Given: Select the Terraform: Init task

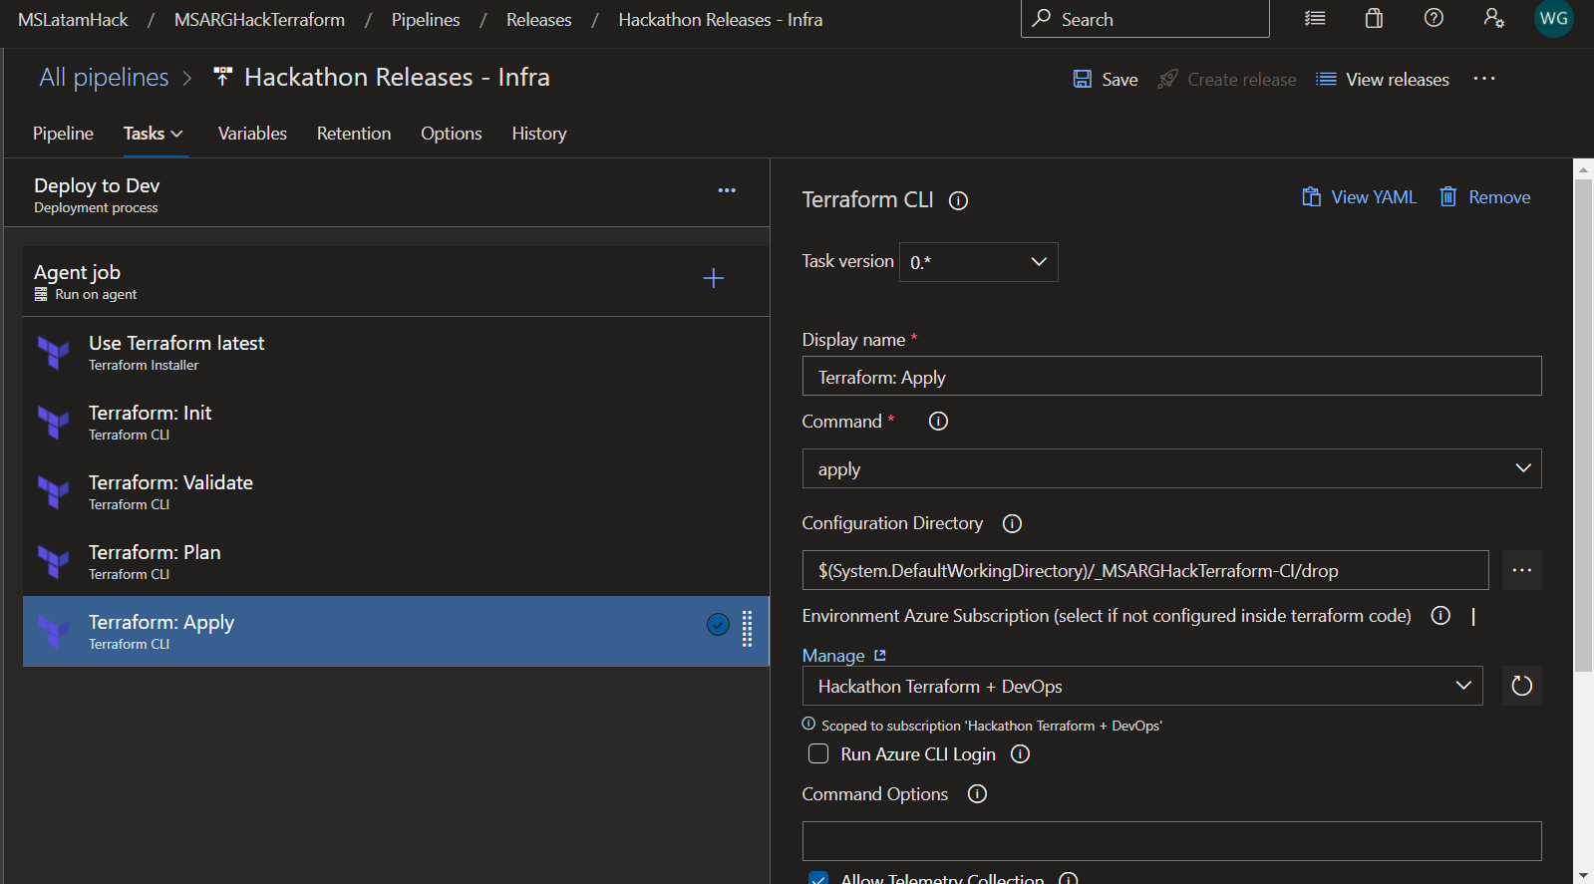Looking at the screenshot, I should pyautogui.click(x=396, y=422).
